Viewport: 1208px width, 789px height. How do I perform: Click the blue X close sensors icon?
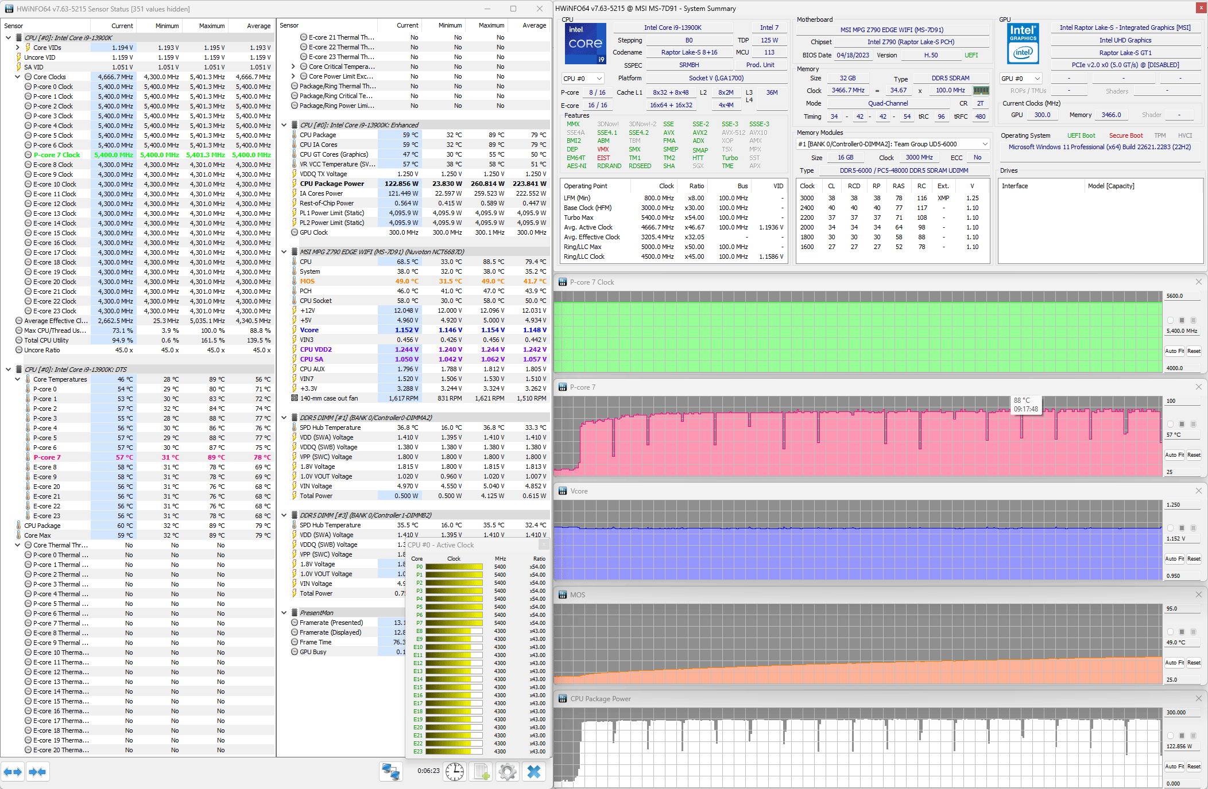click(x=534, y=772)
